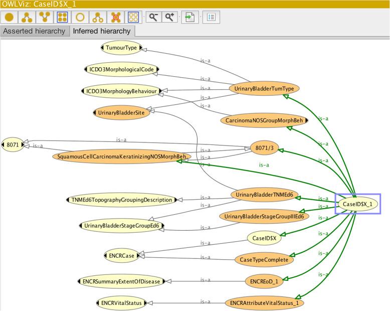Select the UrinaryBladderTumType class node

pyautogui.click(x=264, y=89)
